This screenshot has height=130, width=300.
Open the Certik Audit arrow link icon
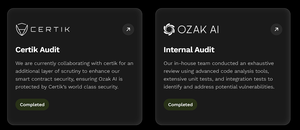pos(128,29)
